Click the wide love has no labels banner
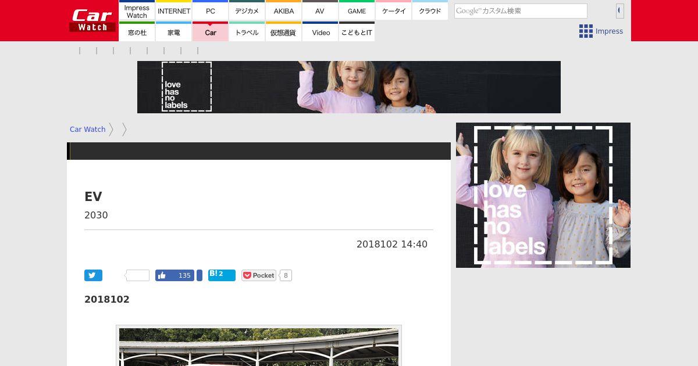The height and width of the screenshot is (366, 698). pos(349,87)
